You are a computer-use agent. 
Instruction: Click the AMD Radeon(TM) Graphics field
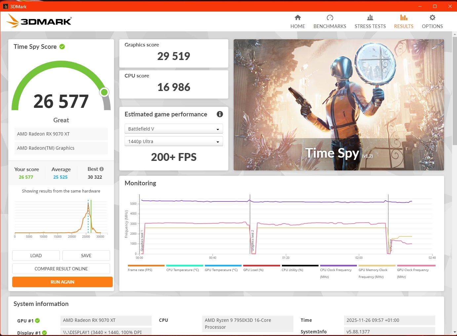point(61,148)
